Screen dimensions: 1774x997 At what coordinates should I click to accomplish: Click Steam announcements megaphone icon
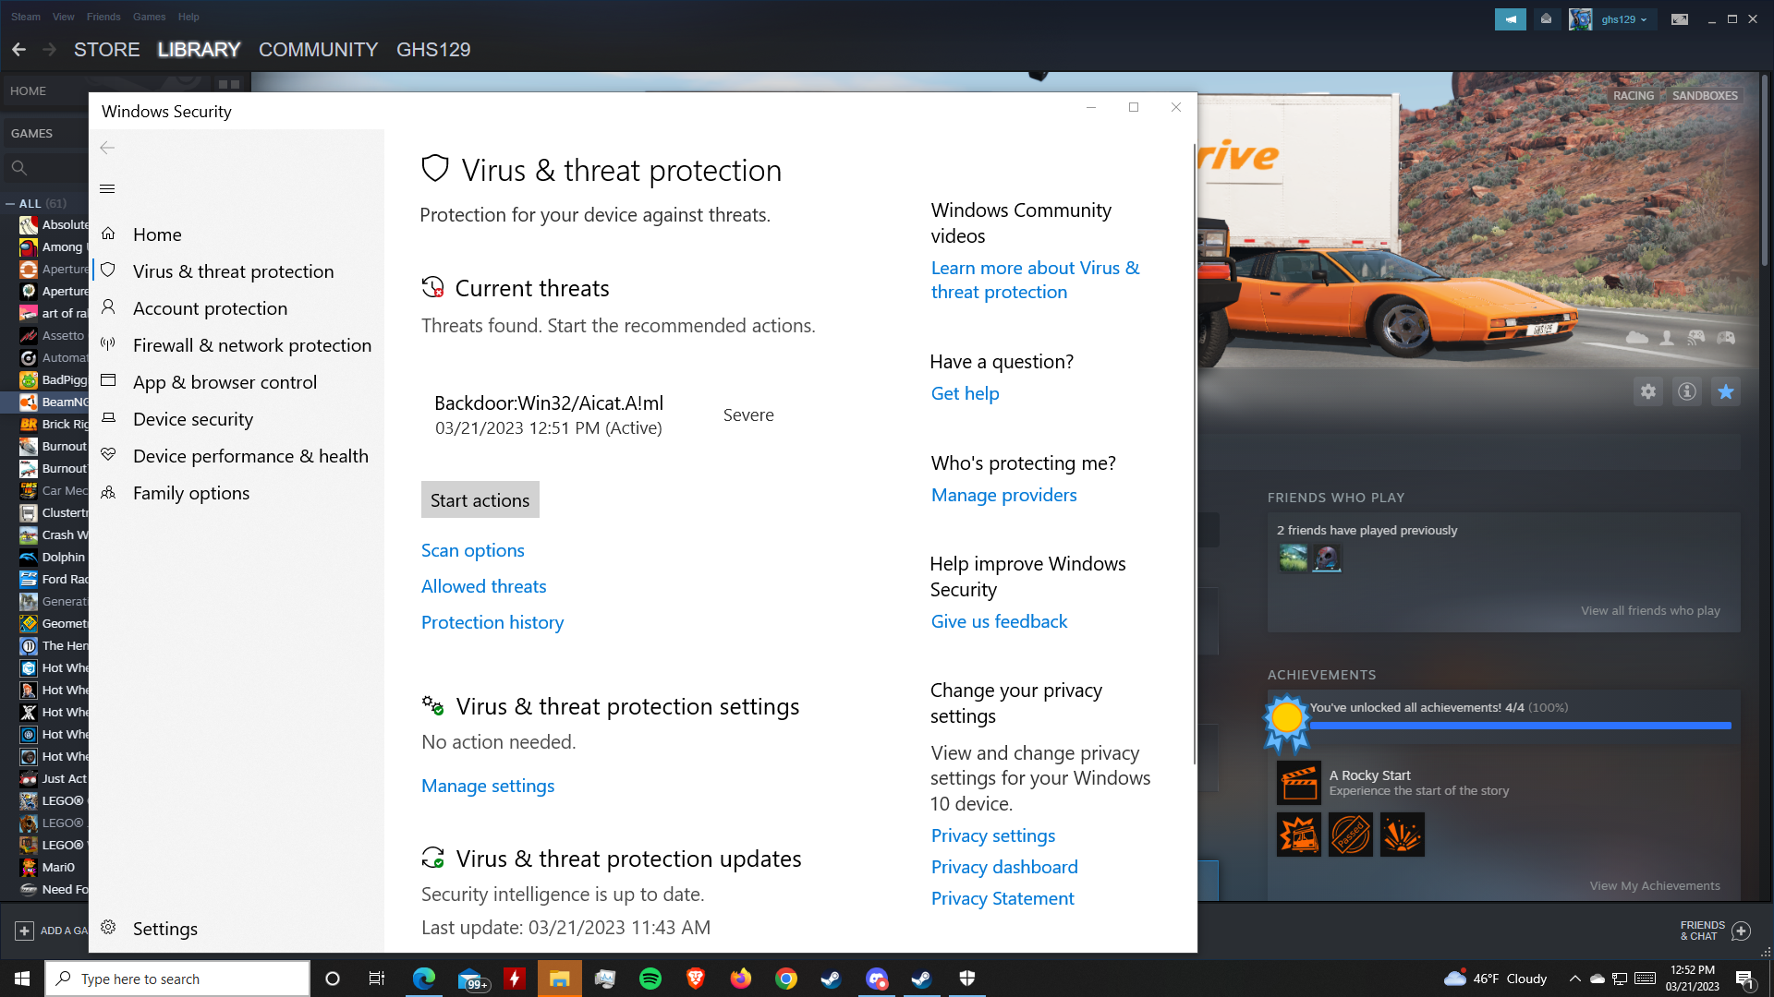(1510, 19)
